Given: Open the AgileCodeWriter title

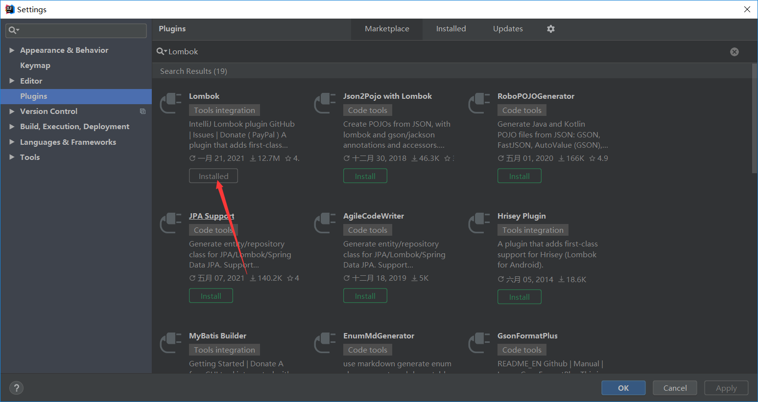Looking at the screenshot, I should (374, 216).
